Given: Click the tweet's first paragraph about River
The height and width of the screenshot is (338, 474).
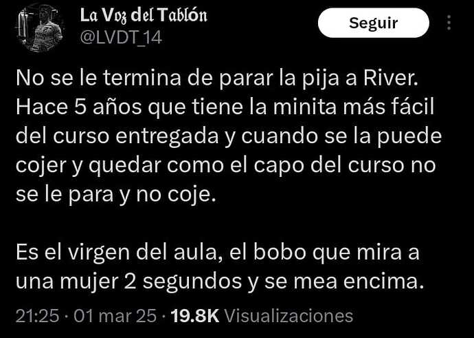Looking at the screenshot, I should [229, 136].
